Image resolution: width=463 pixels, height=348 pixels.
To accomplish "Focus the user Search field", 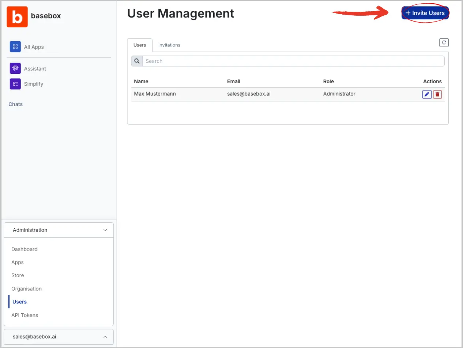I will click(x=293, y=61).
